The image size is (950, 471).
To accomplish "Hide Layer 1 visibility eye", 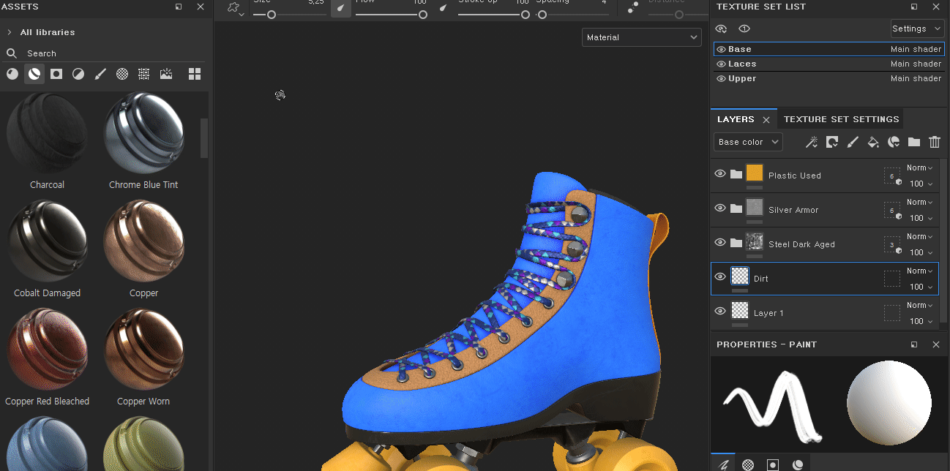I will click(720, 312).
